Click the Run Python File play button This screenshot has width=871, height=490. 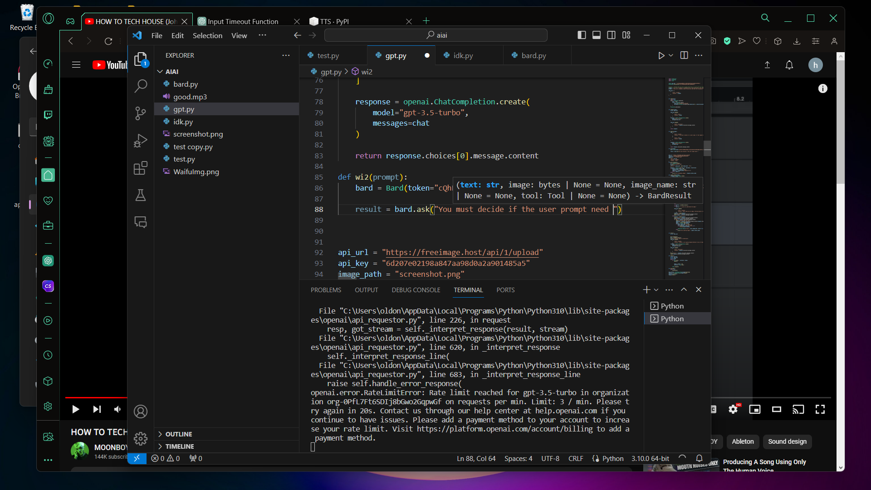pyautogui.click(x=661, y=55)
